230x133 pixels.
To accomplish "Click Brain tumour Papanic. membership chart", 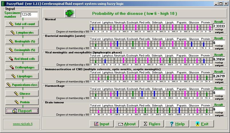I will (182, 110).
